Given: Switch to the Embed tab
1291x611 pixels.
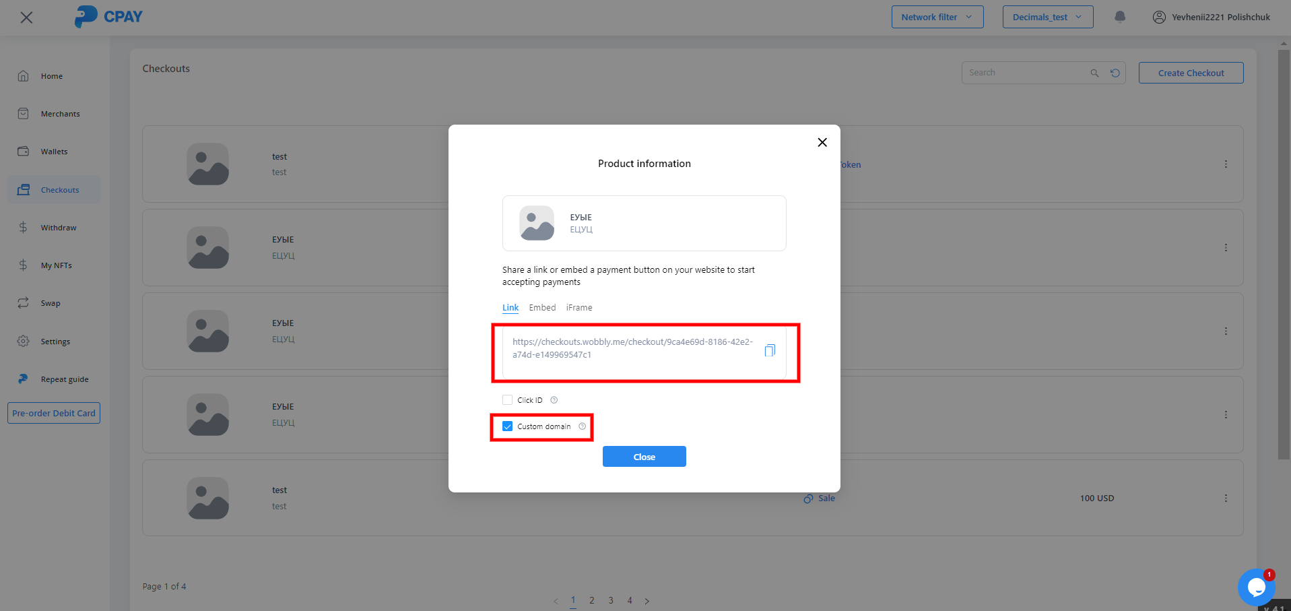Looking at the screenshot, I should pos(542,308).
